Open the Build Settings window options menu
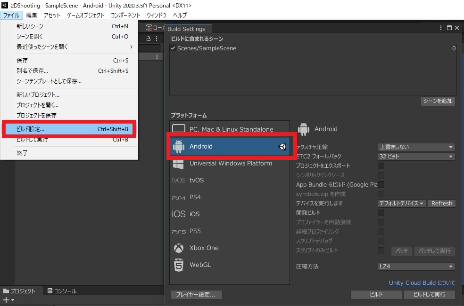The height and width of the screenshot is (306, 464). click(441, 28)
